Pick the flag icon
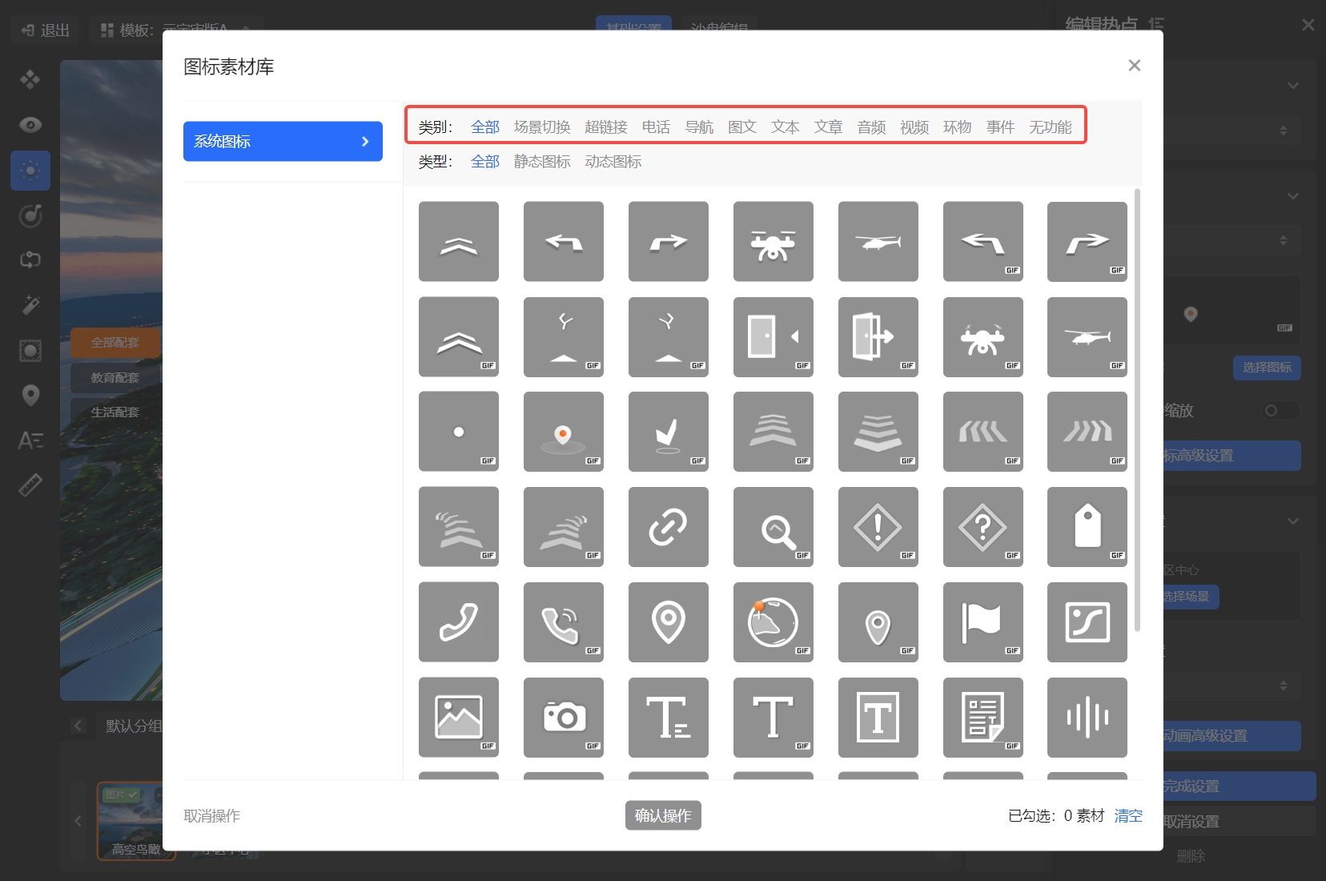This screenshot has width=1326, height=881. (982, 622)
